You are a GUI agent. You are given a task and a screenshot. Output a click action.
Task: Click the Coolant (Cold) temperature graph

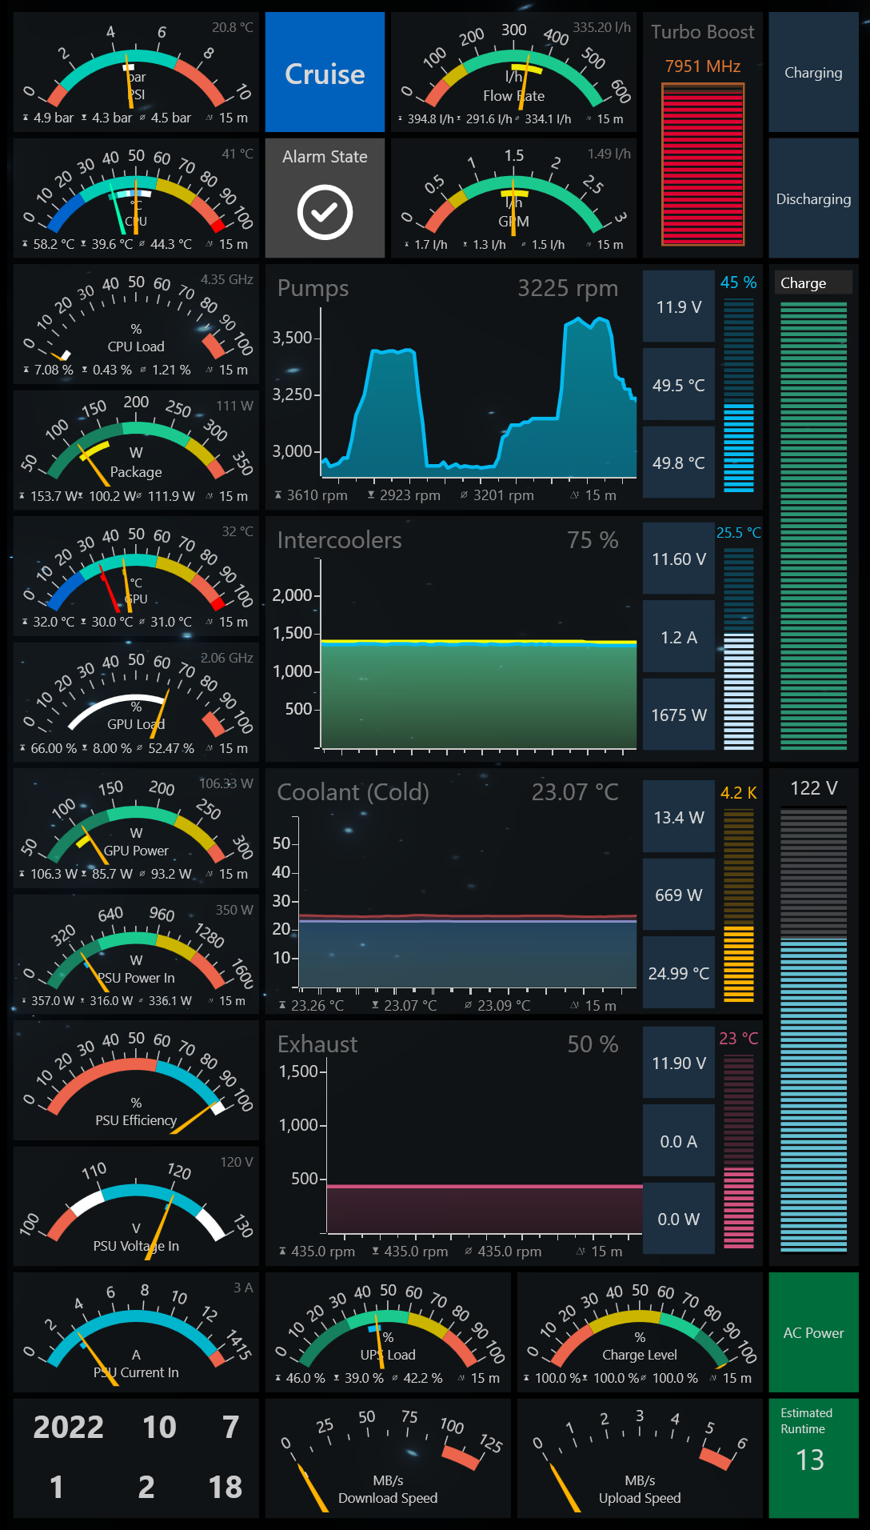(x=467, y=912)
